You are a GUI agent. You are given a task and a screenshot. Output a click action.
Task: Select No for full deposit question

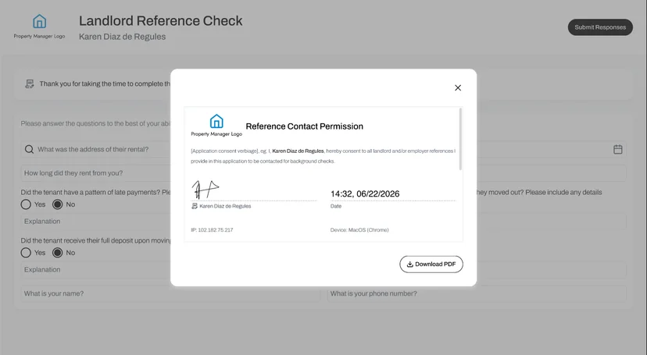point(57,253)
